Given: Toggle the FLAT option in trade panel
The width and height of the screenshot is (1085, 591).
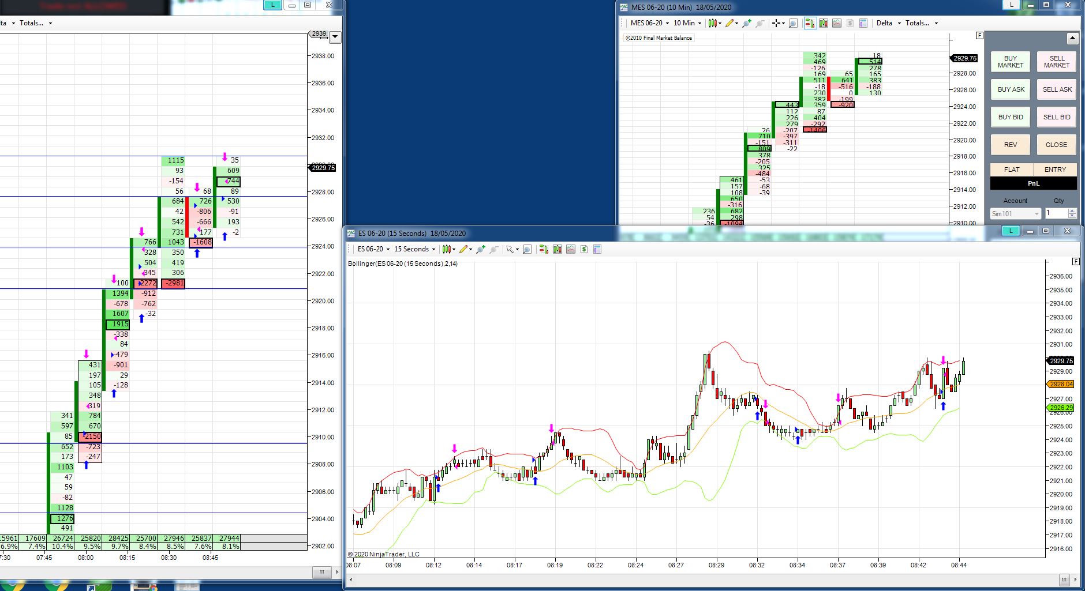Looking at the screenshot, I should 1012,170.
